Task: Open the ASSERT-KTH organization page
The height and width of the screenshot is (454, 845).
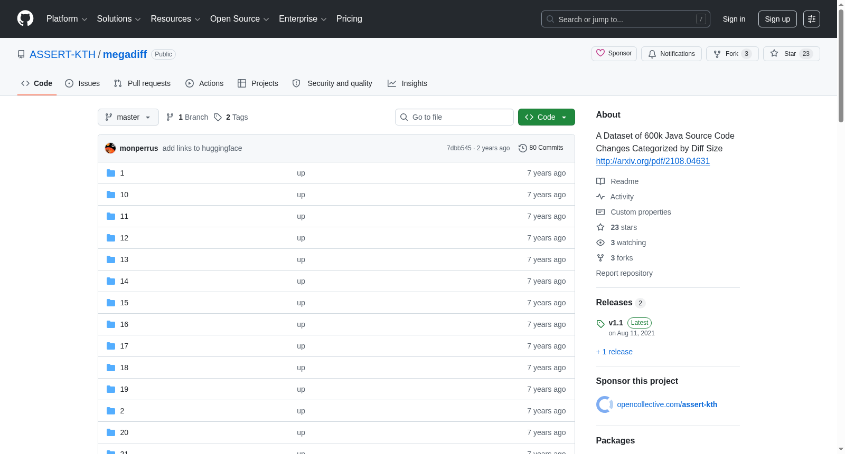Action: [62, 54]
